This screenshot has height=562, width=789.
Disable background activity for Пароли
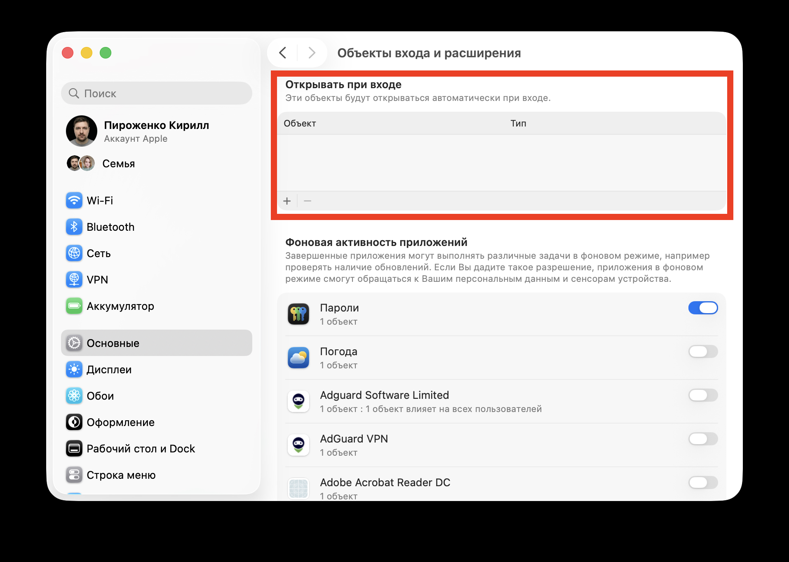(x=703, y=308)
